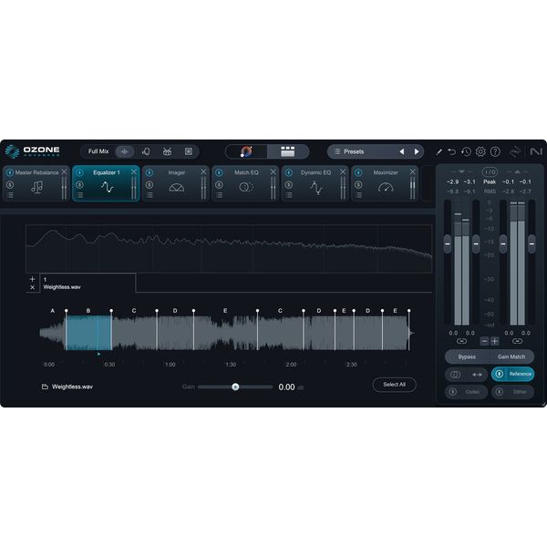This screenshot has height=547, width=547.
Task: Remove the Match EQ module
Action: pyautogui.click(x=273, y=171)
